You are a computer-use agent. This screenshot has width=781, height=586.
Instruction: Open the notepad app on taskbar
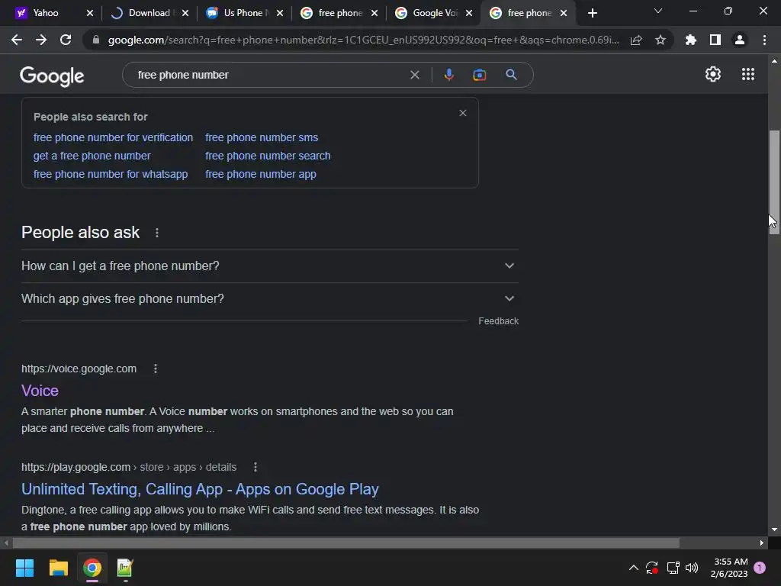click(x=125, y=568)
